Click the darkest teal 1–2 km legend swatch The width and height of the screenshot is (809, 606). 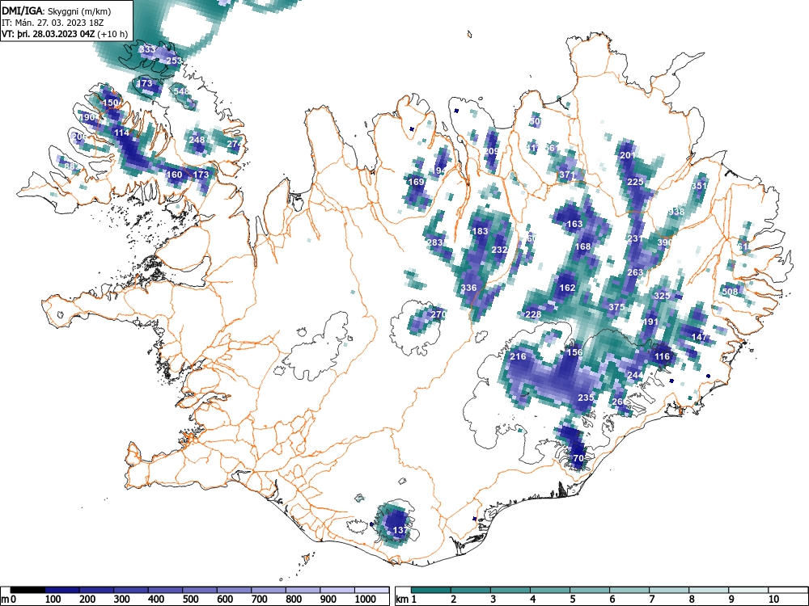click(431, 590)
